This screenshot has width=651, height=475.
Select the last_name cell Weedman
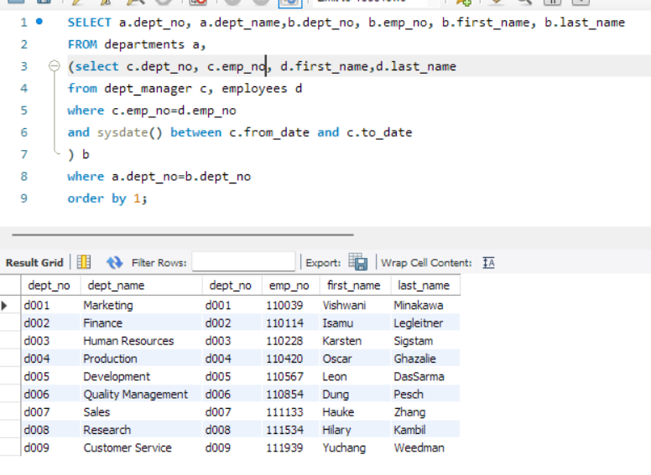pyautogui.click(x=425, y=447)
